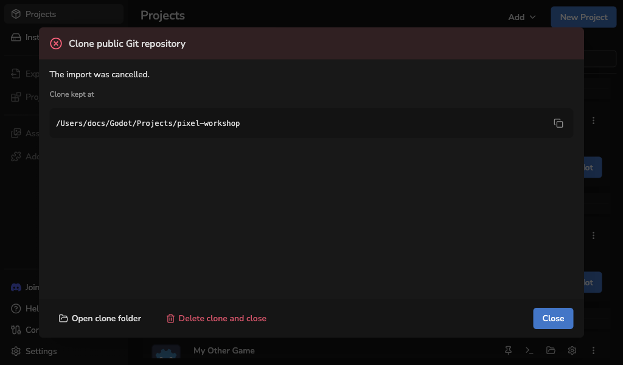Close the import cancelled dialog
The image size is (623, 365).
pos(553,319)
